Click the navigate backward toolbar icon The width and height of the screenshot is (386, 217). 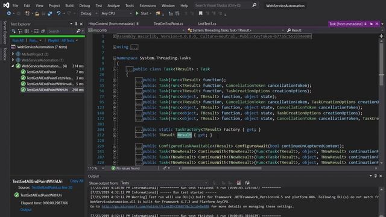(9, 13)
